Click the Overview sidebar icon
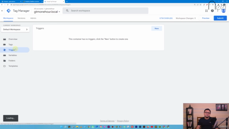This screenshot has height=129, width=229. [5, 39]
